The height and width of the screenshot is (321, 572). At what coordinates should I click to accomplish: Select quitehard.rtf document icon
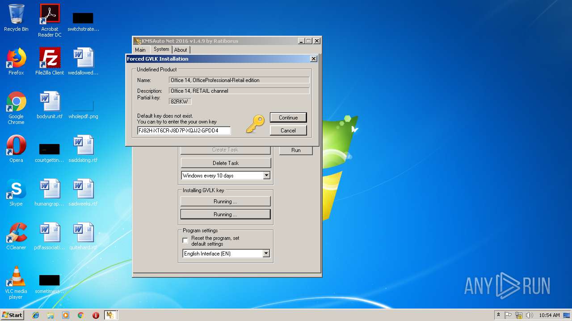[x=83, y=236]
